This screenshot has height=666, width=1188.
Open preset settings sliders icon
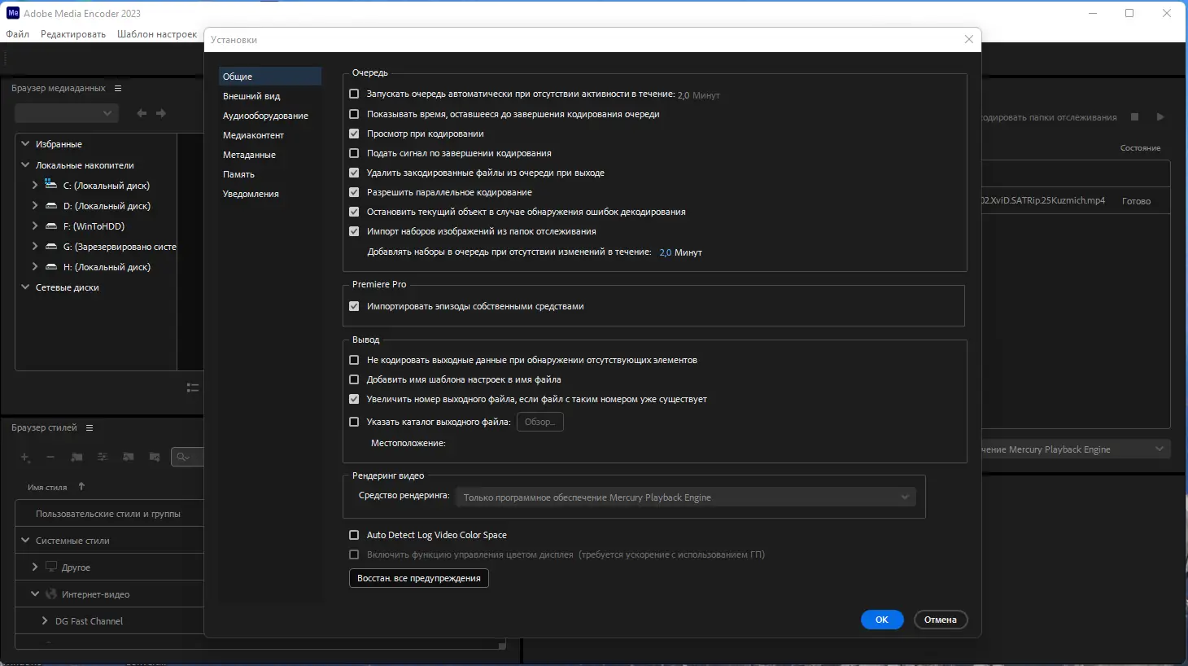[x=103, y=458]
